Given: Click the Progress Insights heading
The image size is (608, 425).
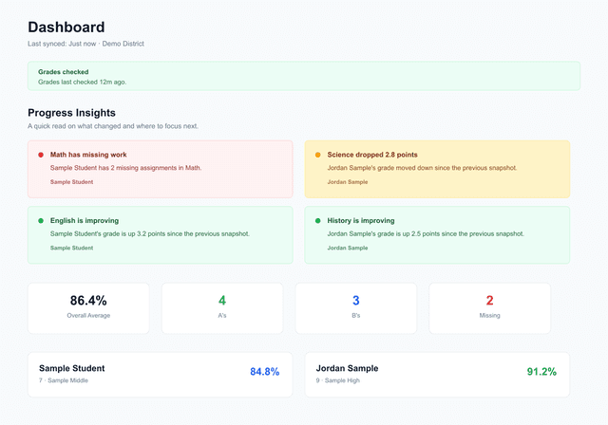Looking at the screenshot, I should click(72, 113).
